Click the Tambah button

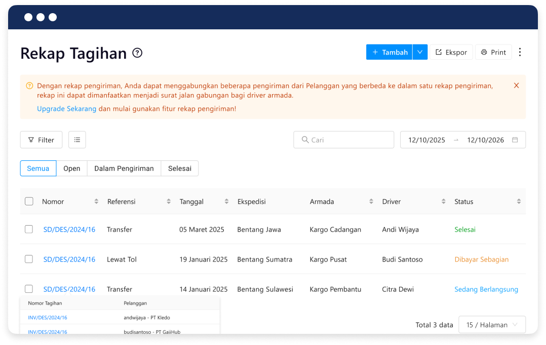[389, 52]
